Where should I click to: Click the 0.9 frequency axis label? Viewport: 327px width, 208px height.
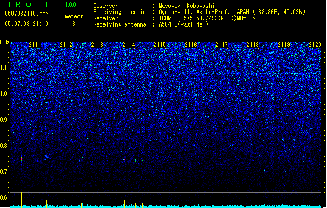coord(5,120)
